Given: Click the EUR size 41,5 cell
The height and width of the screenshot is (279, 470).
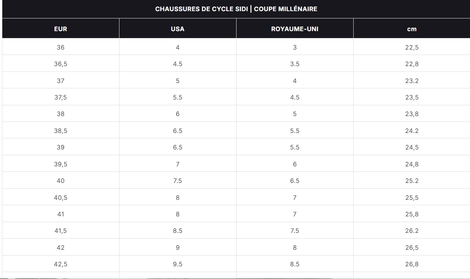Looking at the screenshot, I should click(61, 231).
